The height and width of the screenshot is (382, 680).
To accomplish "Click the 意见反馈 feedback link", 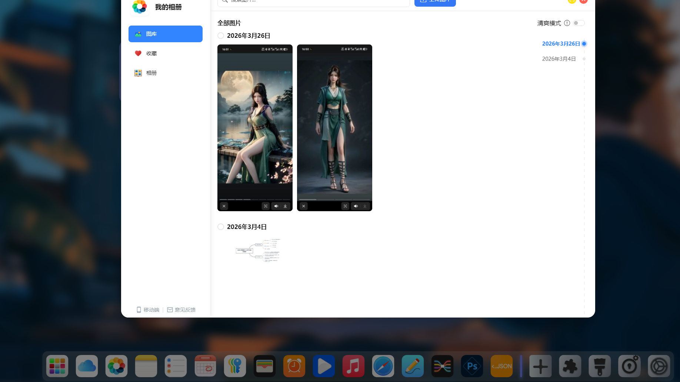I will coord(181,310).
